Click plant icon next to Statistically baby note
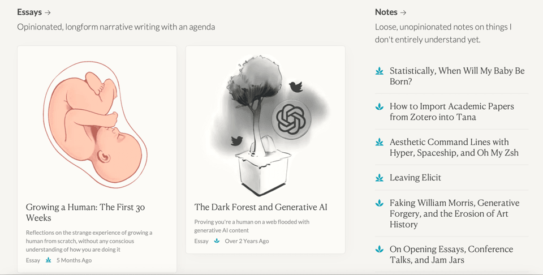 380,71
